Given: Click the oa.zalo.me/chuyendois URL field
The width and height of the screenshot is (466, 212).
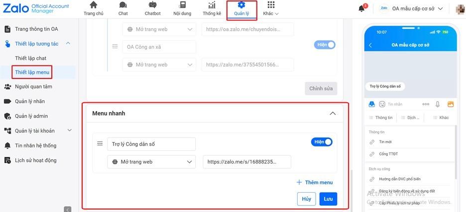Looking at the screenshot, I should click(247, 29).
